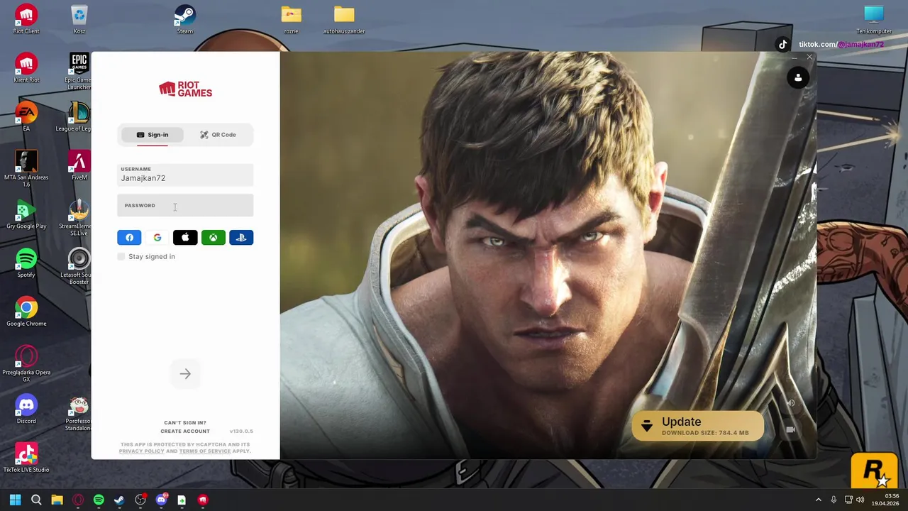Image resolution: width=908 pixels, height=511 pixels.
Task: Expand the system tray hidden icons chevron
Action: click(819, 500)
